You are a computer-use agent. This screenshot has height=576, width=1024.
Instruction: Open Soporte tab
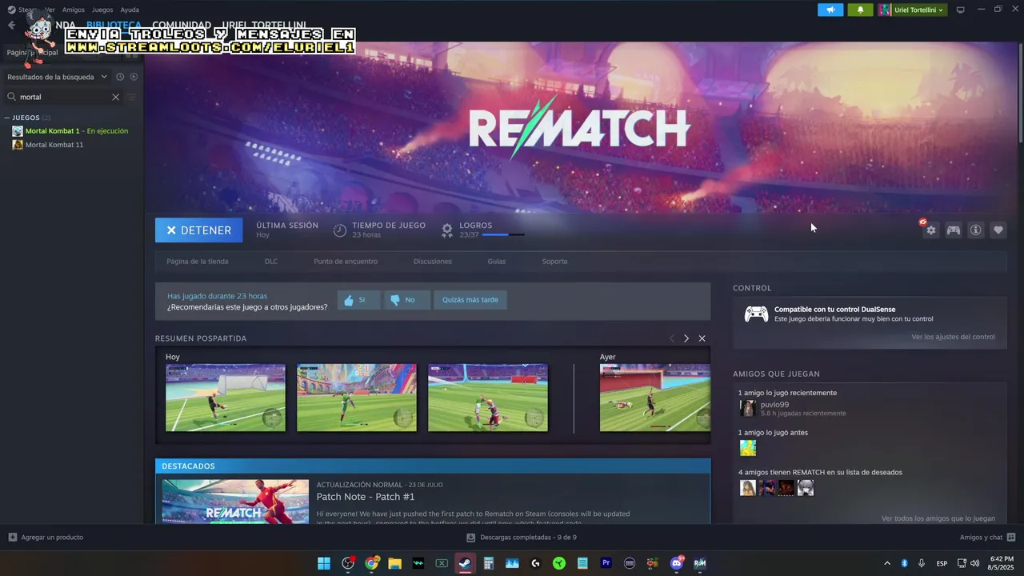[554, 262]
